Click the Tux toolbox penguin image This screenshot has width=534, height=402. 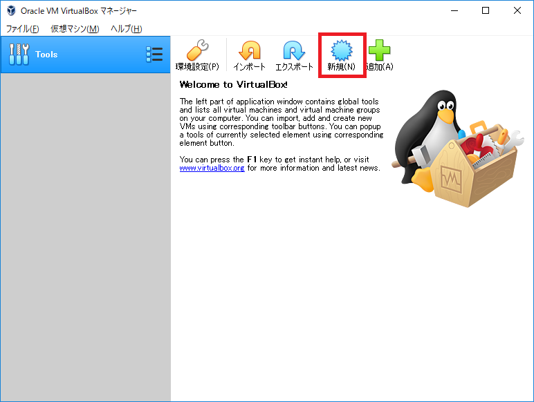coord(457,149)
